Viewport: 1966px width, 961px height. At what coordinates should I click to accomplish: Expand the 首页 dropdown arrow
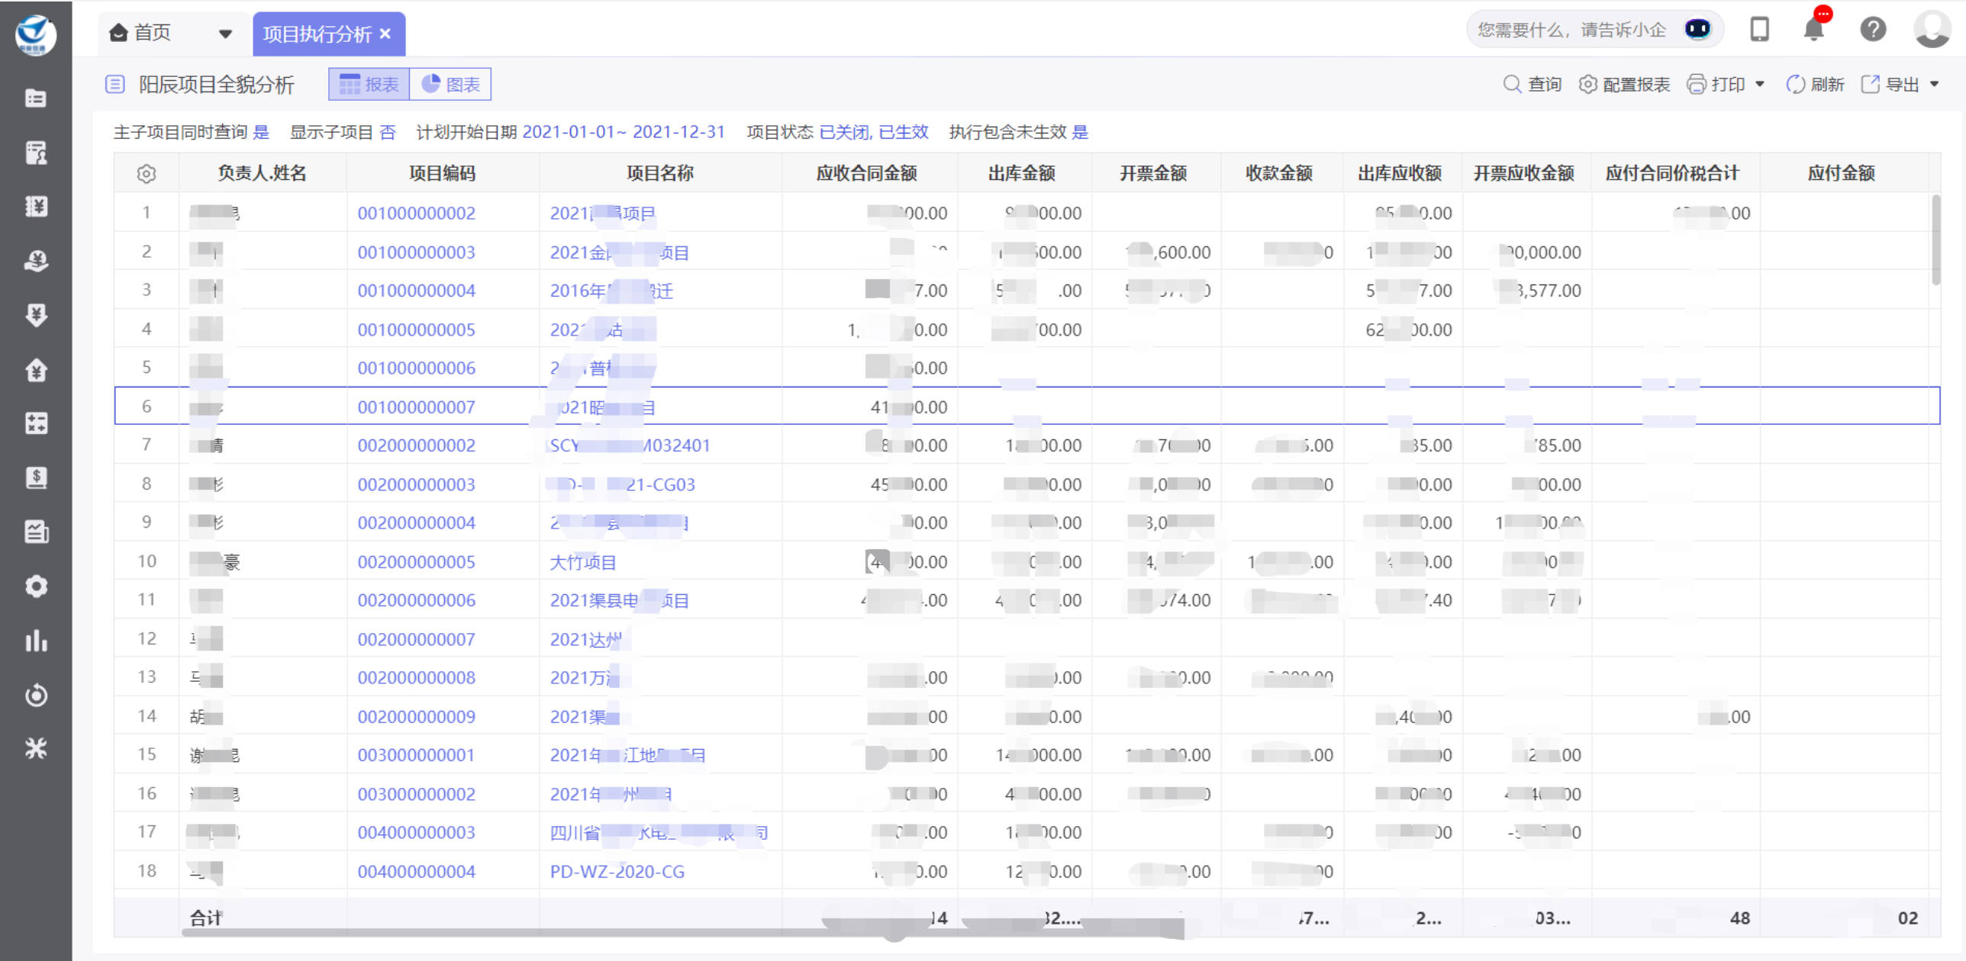click(x=225, y=34)
